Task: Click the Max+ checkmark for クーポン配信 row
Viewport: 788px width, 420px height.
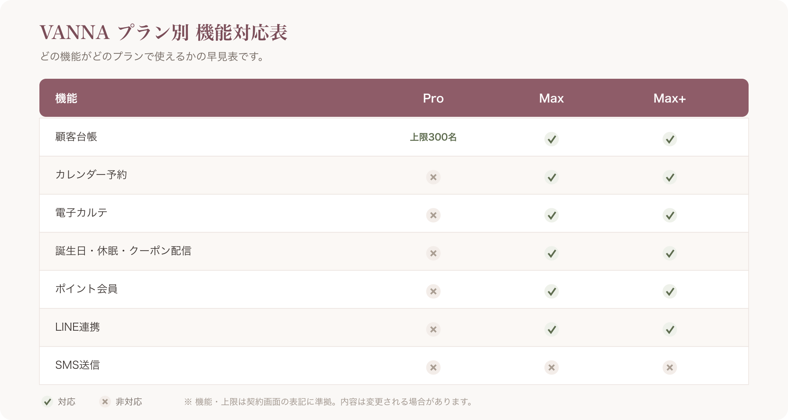Action: pos(670,253)
